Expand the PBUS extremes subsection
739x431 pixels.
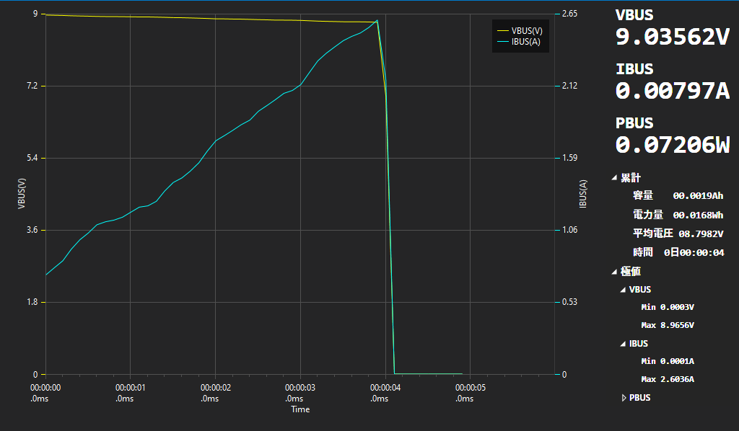point(624,398)
